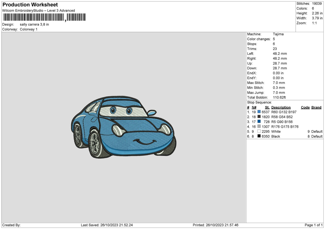The image size is (325, 229).
Task: Click the Max Jump value 7.0 mm
Action: point(279,93)
